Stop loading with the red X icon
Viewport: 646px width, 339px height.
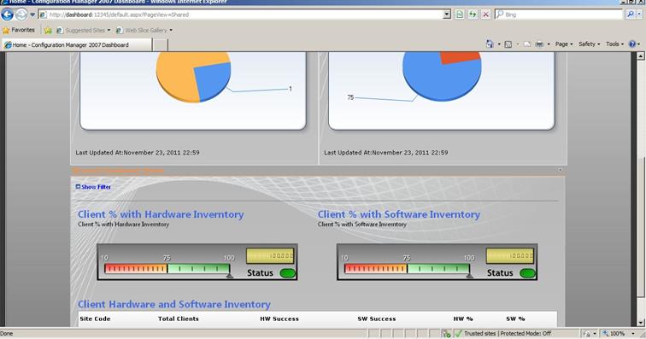pyautogui.click(x=485, y=15)
